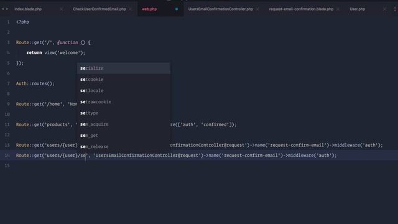Image resolution: width=398 pixels, height=224 pixels.
Task: Close the request-email-confirmation.blade.php tab
Action: coord(338,9)
